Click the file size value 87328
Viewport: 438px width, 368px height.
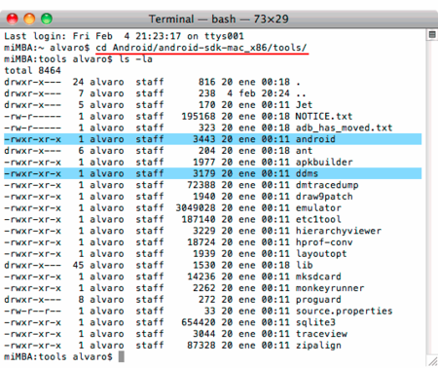pos(201,346)
